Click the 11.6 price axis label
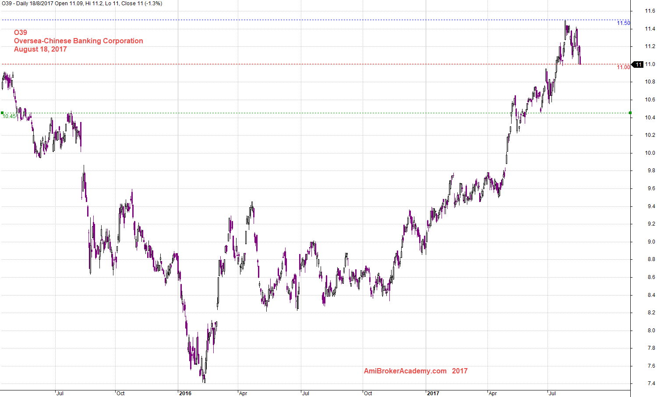The height and width of the screenshot is (397, 657). click(x=650, y=11)
